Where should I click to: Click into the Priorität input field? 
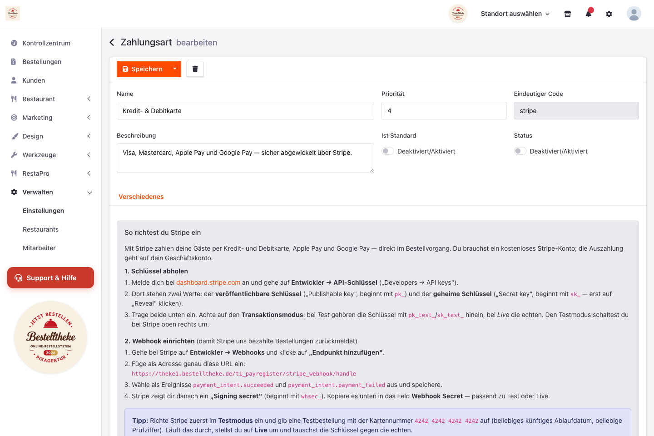pos(444,111)
